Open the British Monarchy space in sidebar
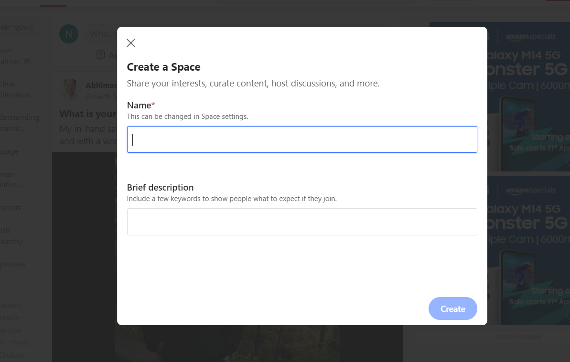 click(11, 236)
